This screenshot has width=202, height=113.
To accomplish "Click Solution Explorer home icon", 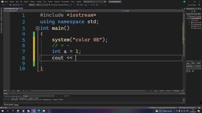I will click(192, 11).
